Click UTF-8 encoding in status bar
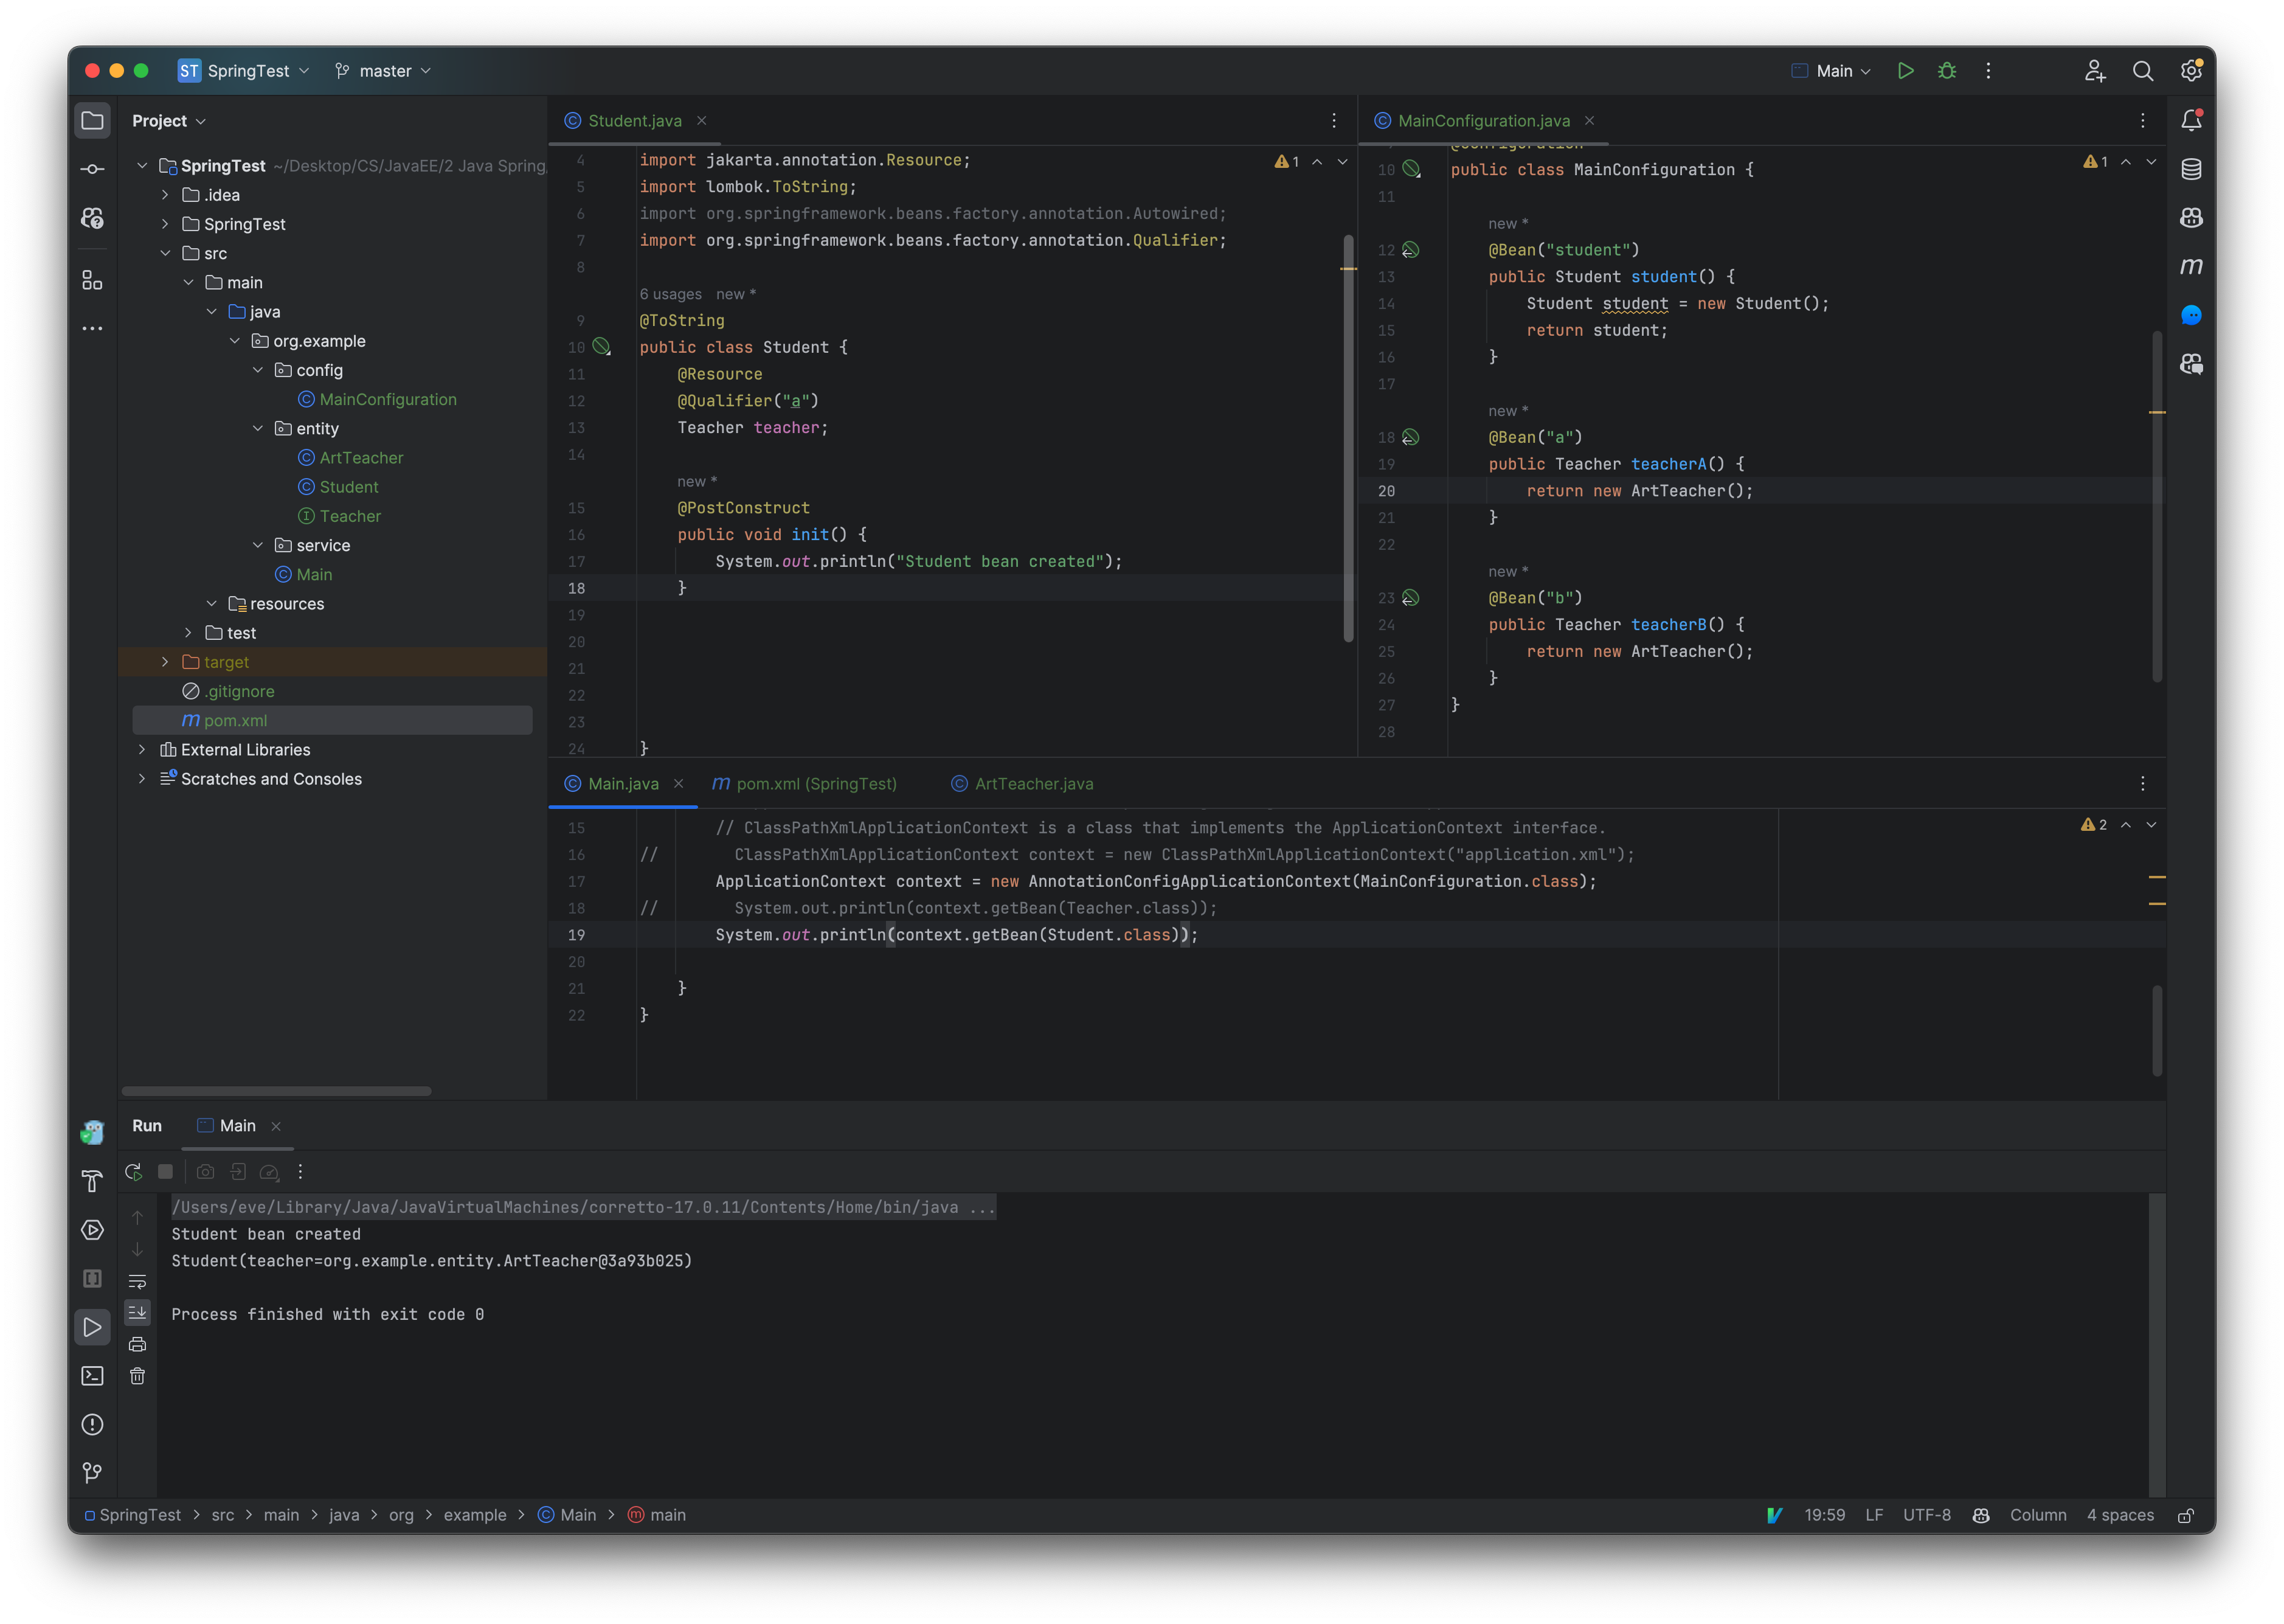Screen dimensions: 2284x1624 [1926, 1515]
